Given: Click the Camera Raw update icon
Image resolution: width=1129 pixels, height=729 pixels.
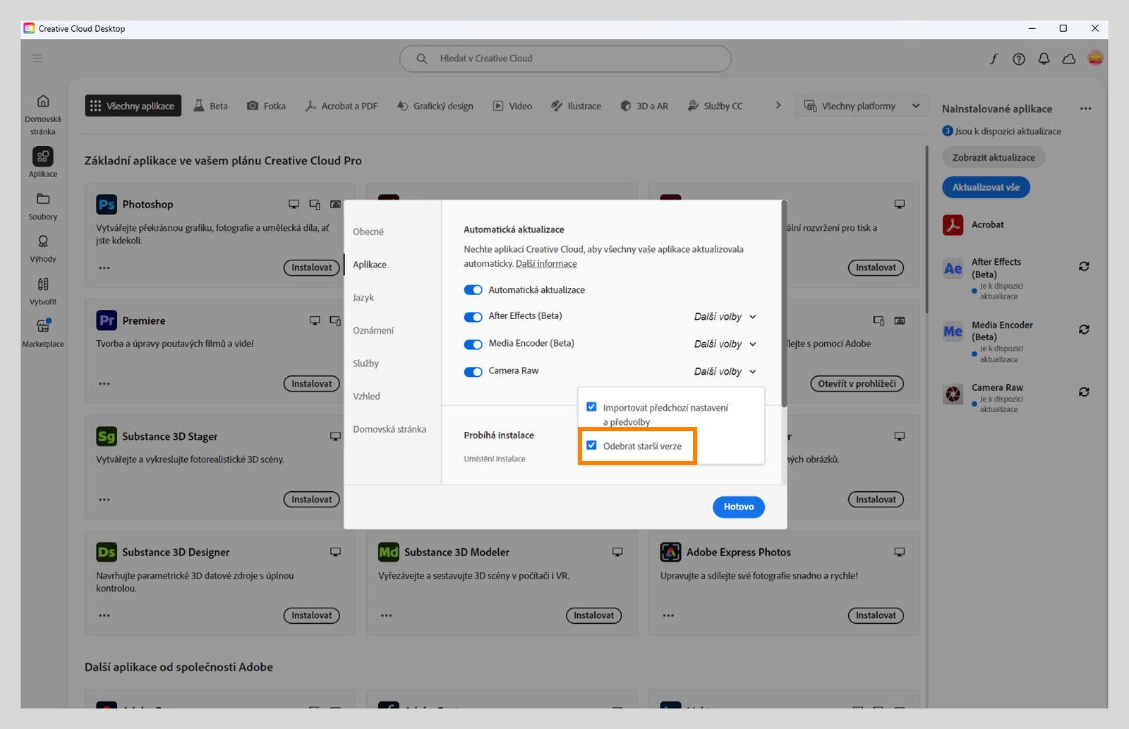Looking at the screenshot, I should coord(1084,392).
